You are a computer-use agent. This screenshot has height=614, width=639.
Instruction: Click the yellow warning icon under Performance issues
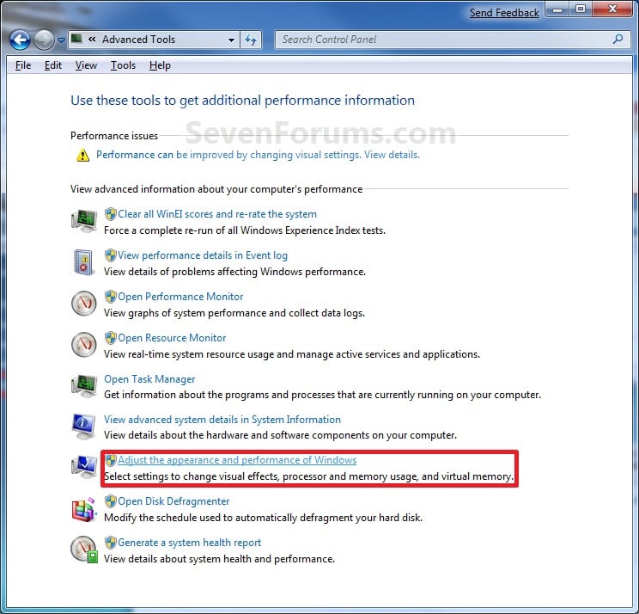tap(82, 155)
